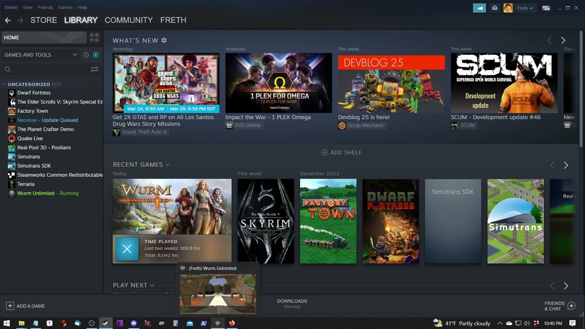The image size is (585, 329).
Task: Toggle the ready-to-play filter icon
Action: pos(96,55)
